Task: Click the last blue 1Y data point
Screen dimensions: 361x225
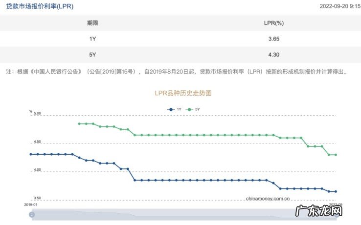Action: [x=336, y=191]
